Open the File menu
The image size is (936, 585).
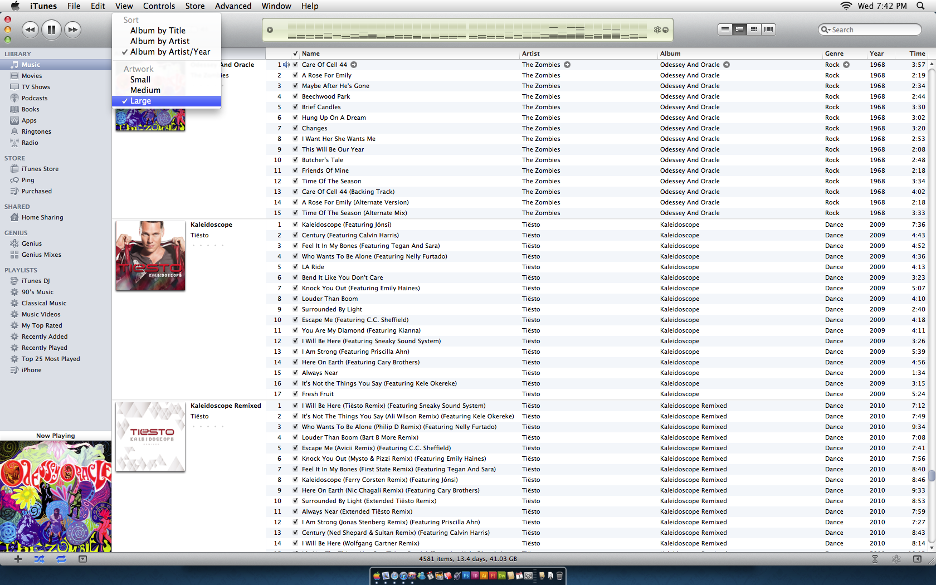[74, 6]
